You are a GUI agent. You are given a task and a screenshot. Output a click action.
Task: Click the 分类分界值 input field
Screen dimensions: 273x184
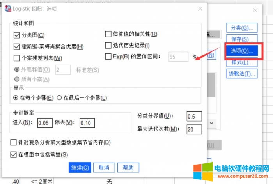(x=194, y=116)
